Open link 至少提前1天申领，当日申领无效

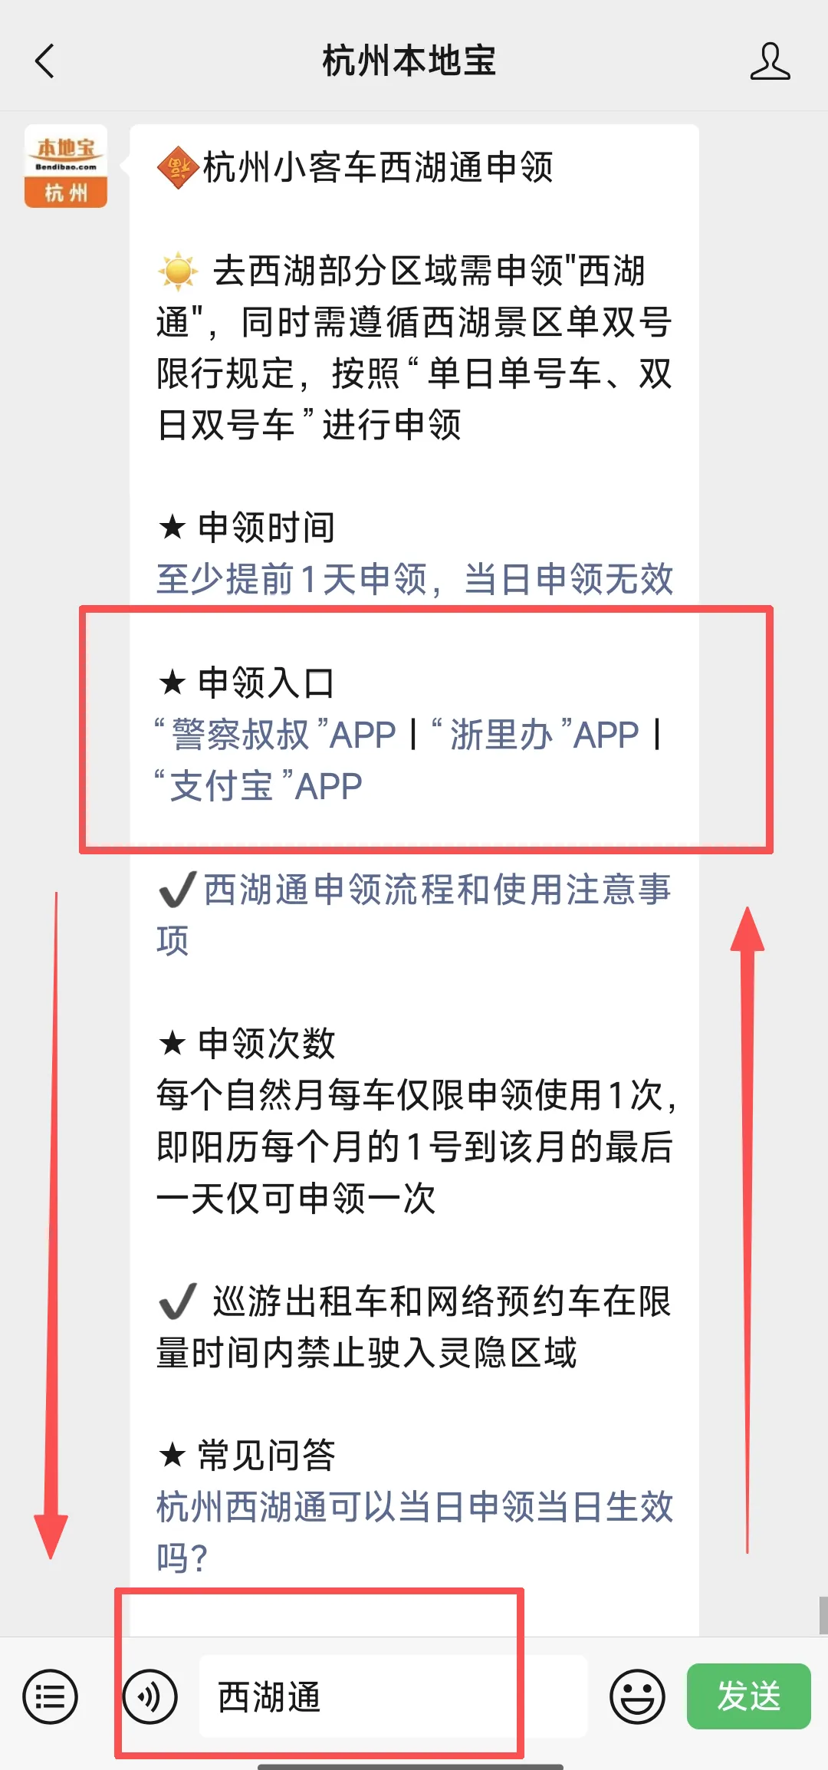tap(415, 579)
